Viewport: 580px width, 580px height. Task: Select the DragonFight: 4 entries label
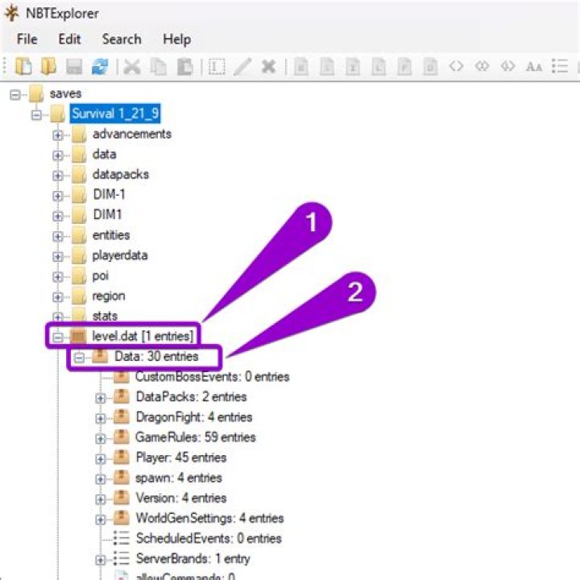pyautogui.click(x=194, y=417)
